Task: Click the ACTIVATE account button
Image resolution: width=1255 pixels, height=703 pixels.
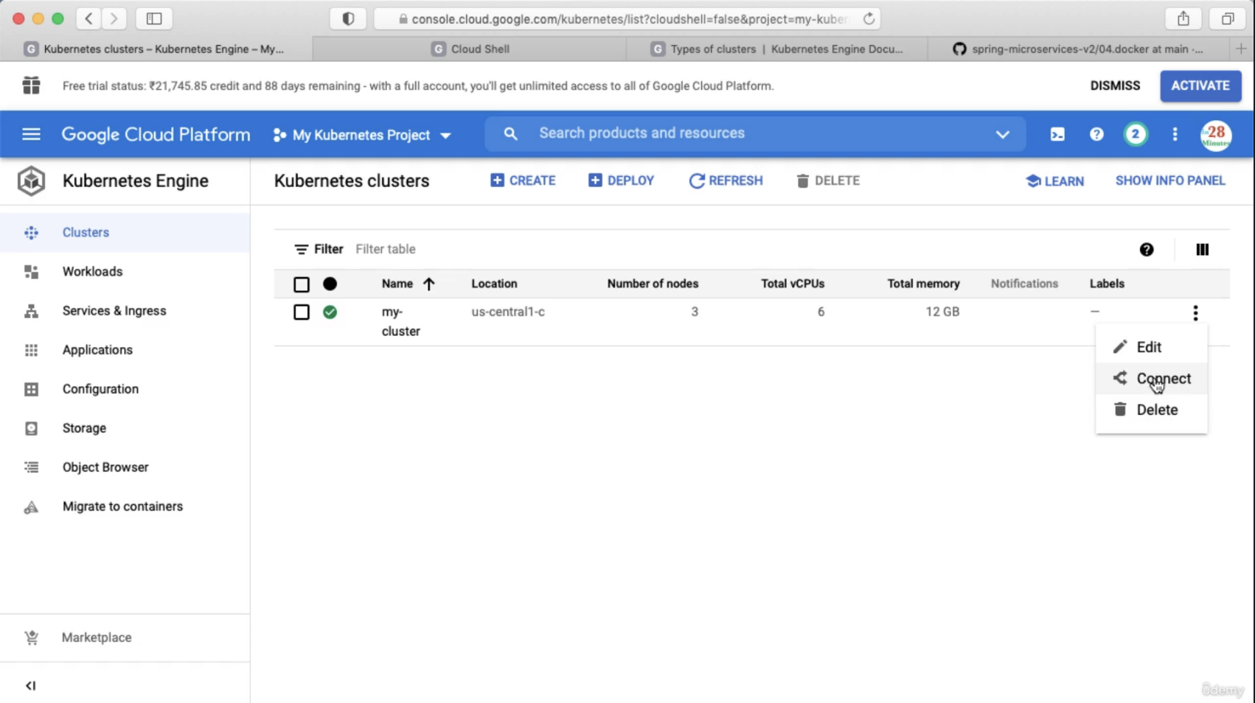Action: click(1200, 85)
